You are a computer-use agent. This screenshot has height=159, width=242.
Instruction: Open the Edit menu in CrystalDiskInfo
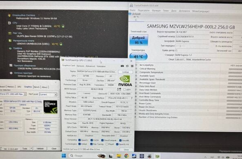[144, 10]
